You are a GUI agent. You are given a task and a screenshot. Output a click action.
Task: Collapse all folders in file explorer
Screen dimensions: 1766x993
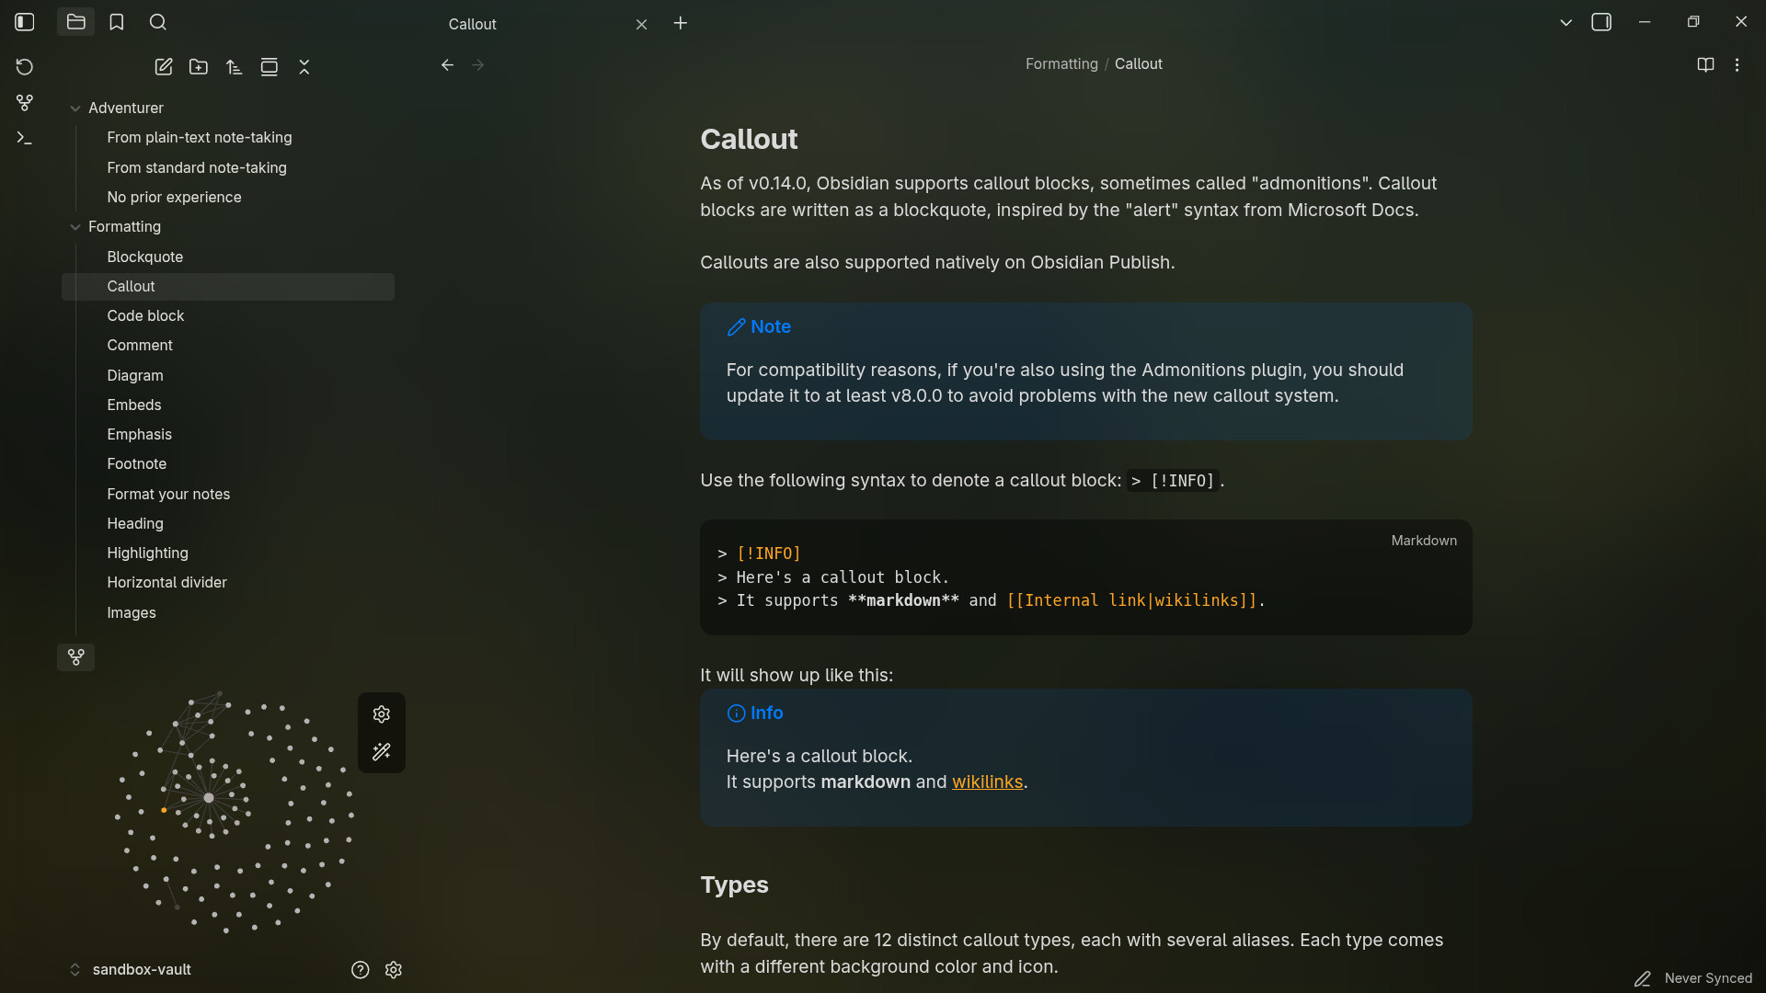pyautogui.click(x=304, y=67)
